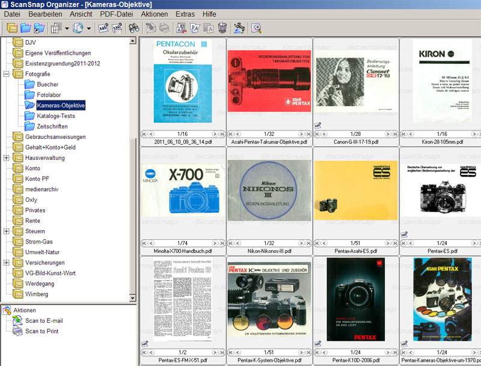Viewport: 481px width, 366px height.
Task: Select the Eigene Veröffentlichungen cabinet
Action: coord(58,53)
